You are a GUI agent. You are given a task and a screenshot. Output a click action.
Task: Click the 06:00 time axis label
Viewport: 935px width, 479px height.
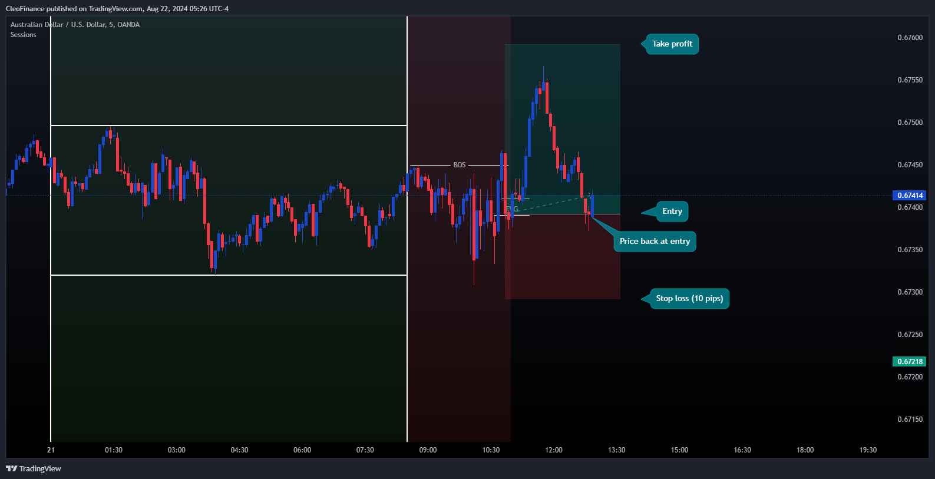302,450
